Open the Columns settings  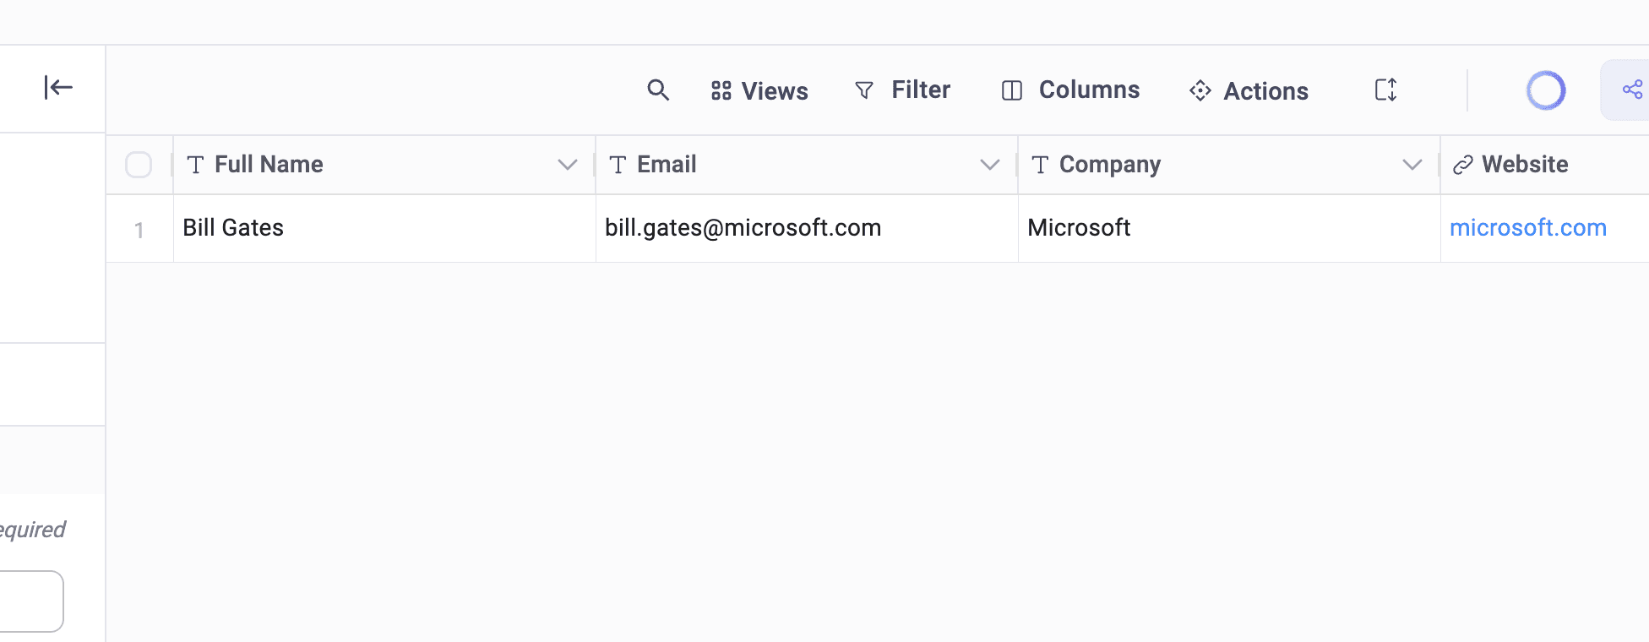(x=1070, y=90)
